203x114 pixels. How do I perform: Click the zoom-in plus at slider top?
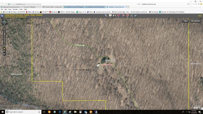4,30
